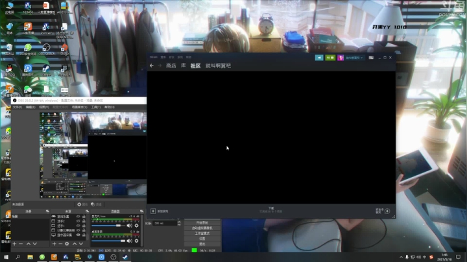Toggle visibility eye for 选手2 source

click(78, 221)
